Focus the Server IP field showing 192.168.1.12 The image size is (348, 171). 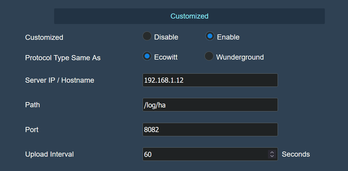pos(210,80)
